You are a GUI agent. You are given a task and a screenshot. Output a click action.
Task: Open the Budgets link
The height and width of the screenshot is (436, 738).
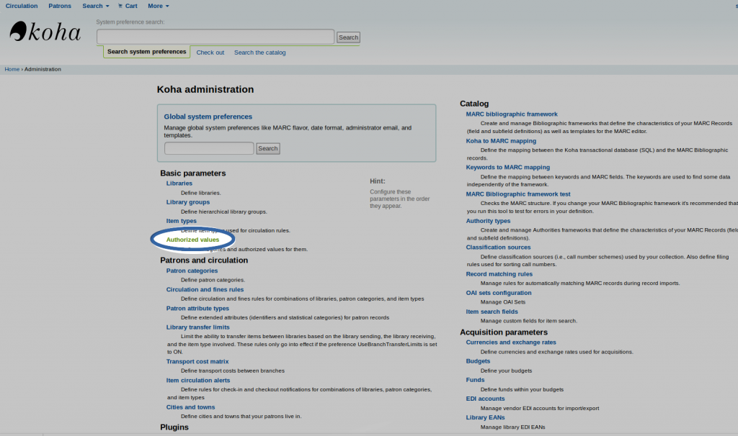point(478,361)
